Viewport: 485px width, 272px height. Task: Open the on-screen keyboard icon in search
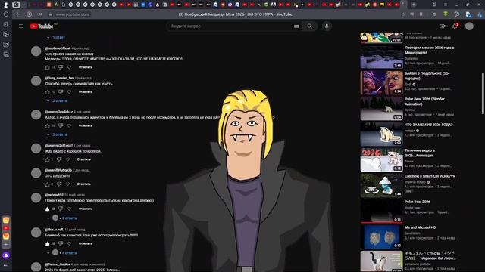click(x=296, y=26)
